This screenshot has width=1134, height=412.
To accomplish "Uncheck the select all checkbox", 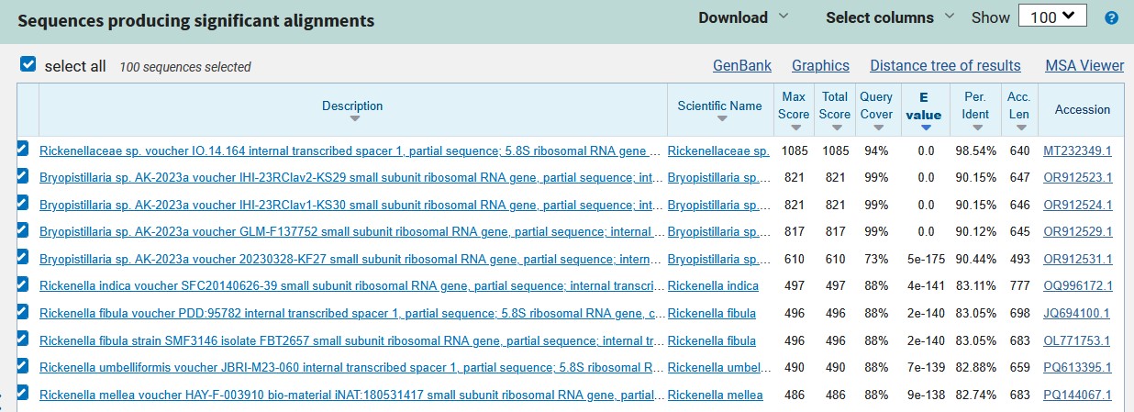I will click(x=28, y=65).
